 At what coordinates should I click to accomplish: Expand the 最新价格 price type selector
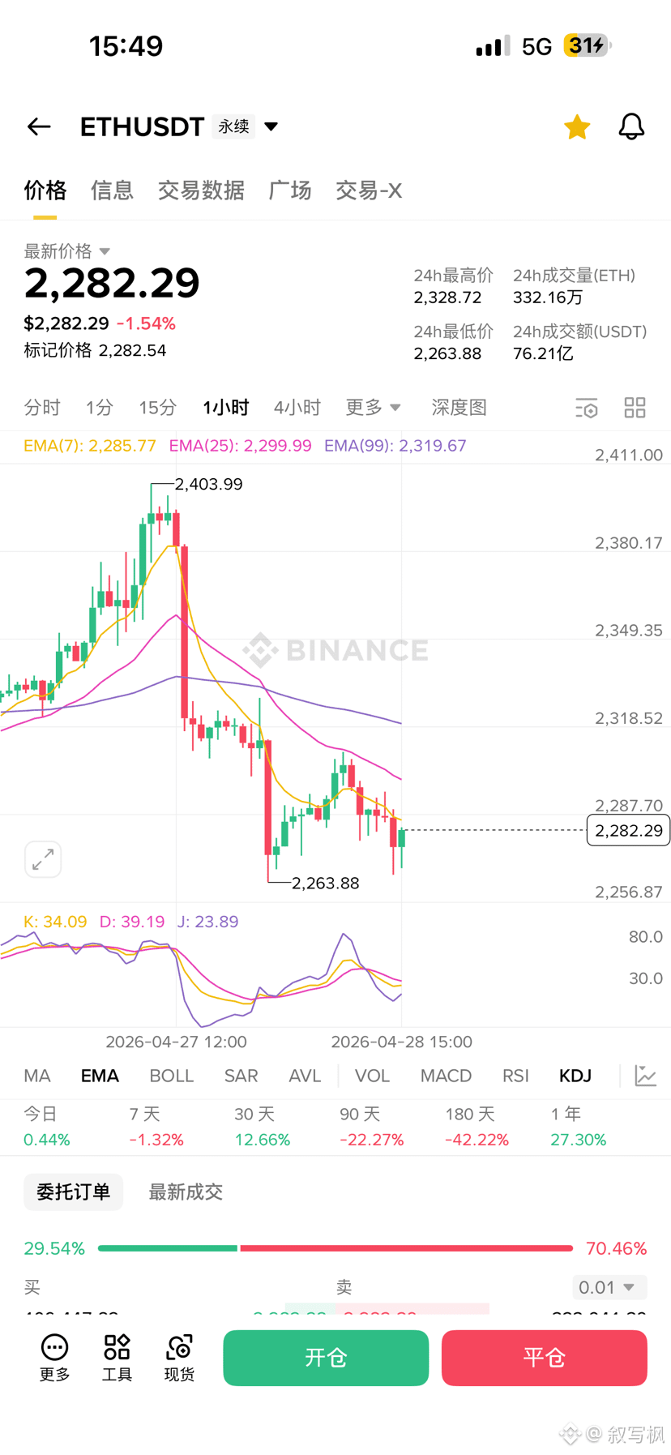point(67,251)
